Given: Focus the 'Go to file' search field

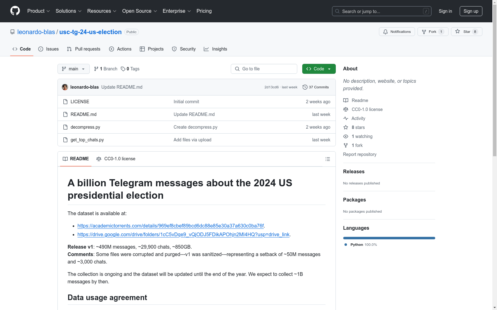Looking at the screenshot, I should [264, 69].
